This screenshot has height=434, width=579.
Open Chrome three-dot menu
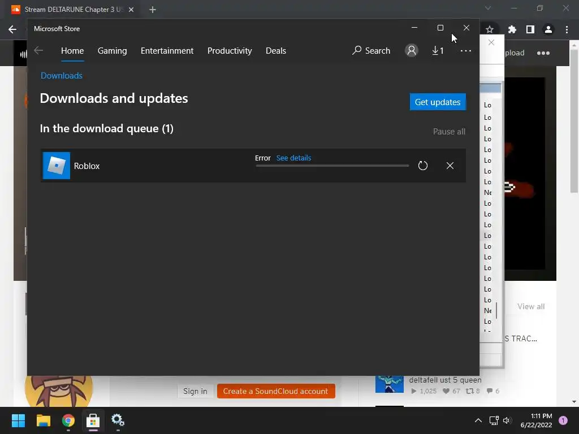[567, 29]
